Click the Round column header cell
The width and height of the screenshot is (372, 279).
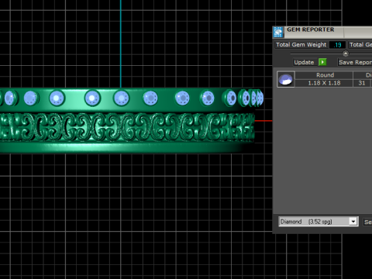(x=324, y=75)
